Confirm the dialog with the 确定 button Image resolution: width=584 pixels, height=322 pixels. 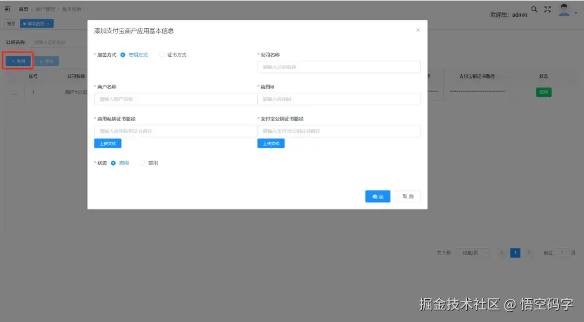click(x=377, y=196)
